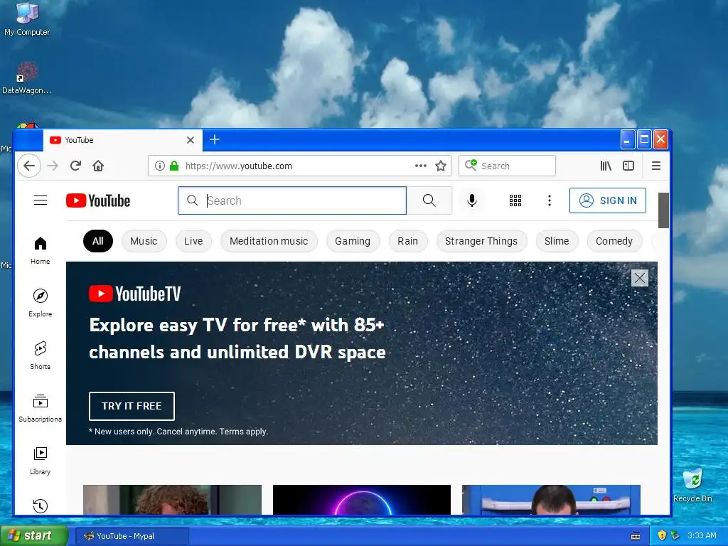Toggle the browser sidebar icon
The image size is (728, 546).
coord(628,166)
